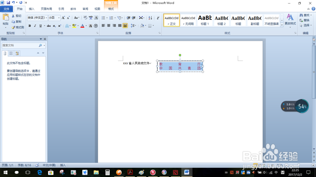Apply text highlight color
This screenshot has height=177, width=316.
point(74,26)
